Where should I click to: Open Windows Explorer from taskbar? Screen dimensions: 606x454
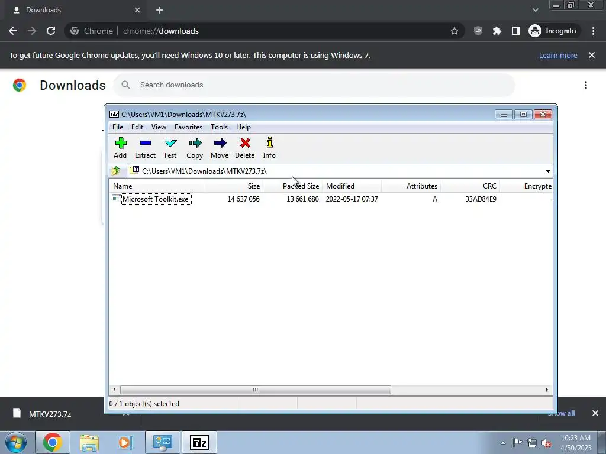[89, 442]
